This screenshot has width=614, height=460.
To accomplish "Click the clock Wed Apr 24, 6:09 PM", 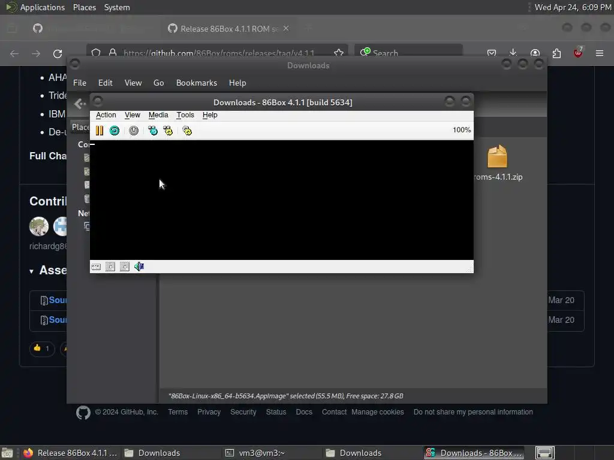I will (573, 7).
